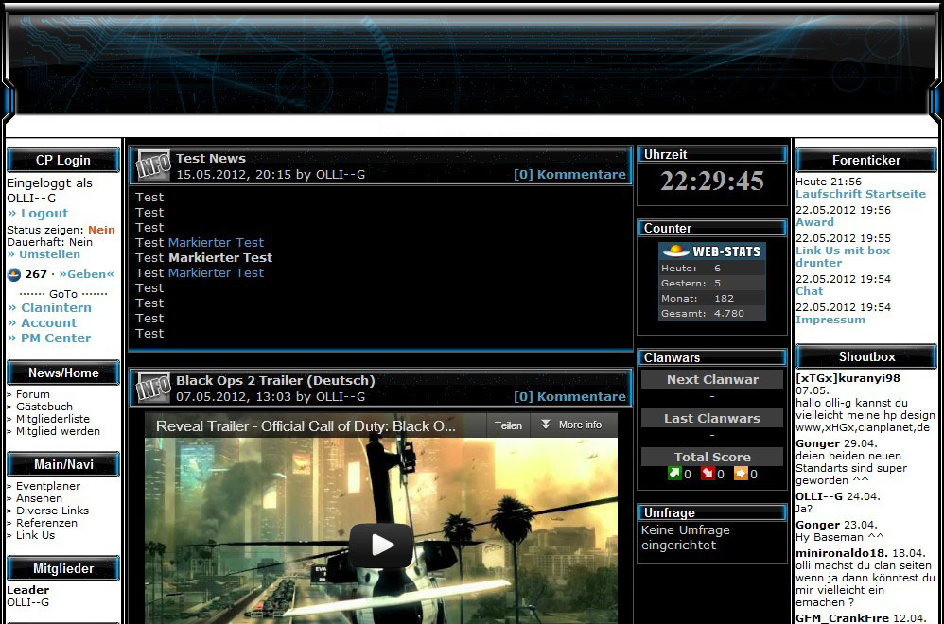Click the Web-Stats sun logo icon
The width and height of the screenshot is (944, 624).
pyautogui.click(x=675, y=251)
